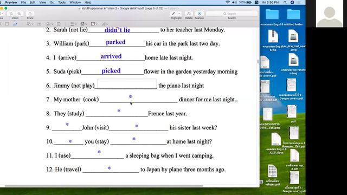This screenshot has height=195, width=347.
Task: Open the Window menu
Action: pos(75,2)
